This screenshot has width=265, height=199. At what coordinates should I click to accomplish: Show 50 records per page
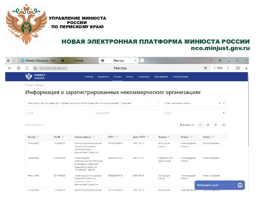point(216,125)
